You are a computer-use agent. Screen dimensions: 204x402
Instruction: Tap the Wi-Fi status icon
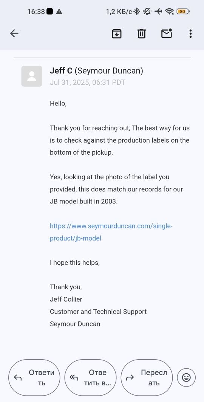[170, 12]
